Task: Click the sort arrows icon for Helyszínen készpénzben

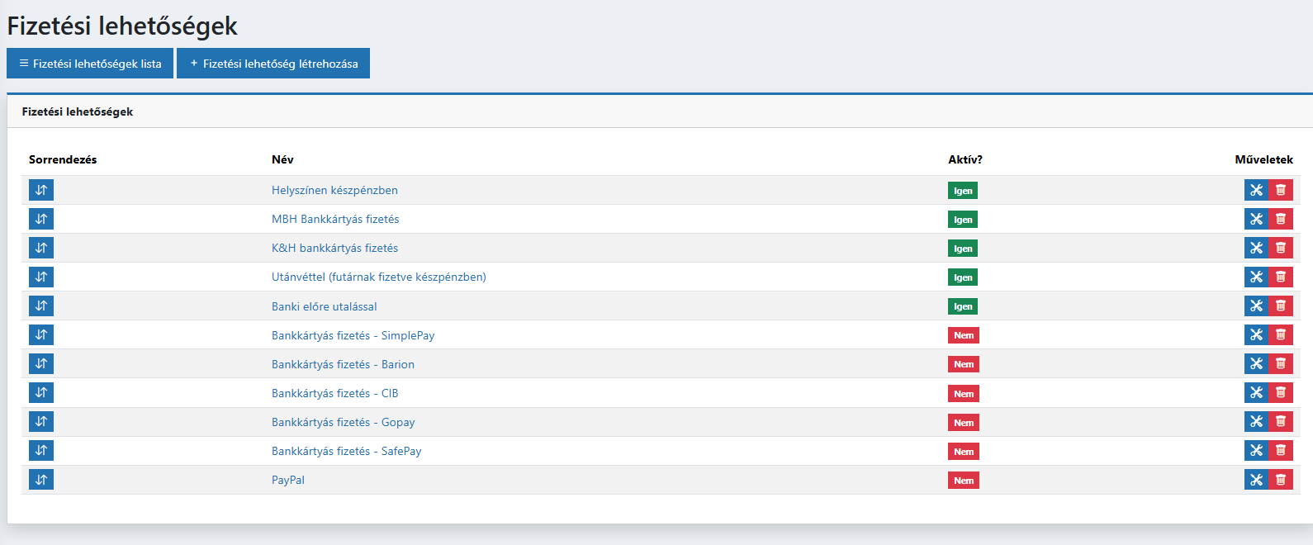Action: (x=41, y=190)
